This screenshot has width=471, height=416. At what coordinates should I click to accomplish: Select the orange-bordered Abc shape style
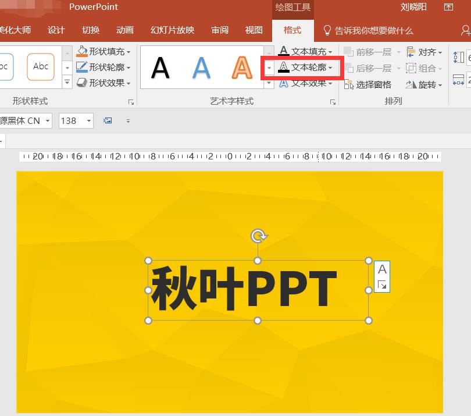pyautogui.click(x=41, y=66)
